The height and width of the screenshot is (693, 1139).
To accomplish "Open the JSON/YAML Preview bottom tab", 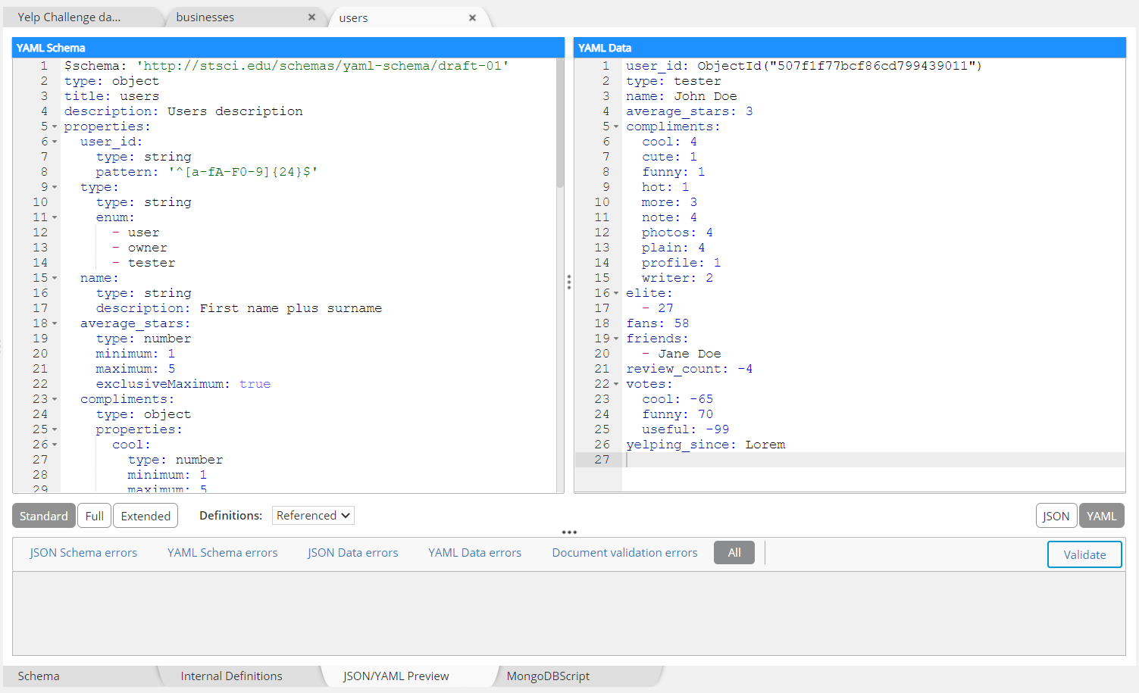I will click(396, 676).
